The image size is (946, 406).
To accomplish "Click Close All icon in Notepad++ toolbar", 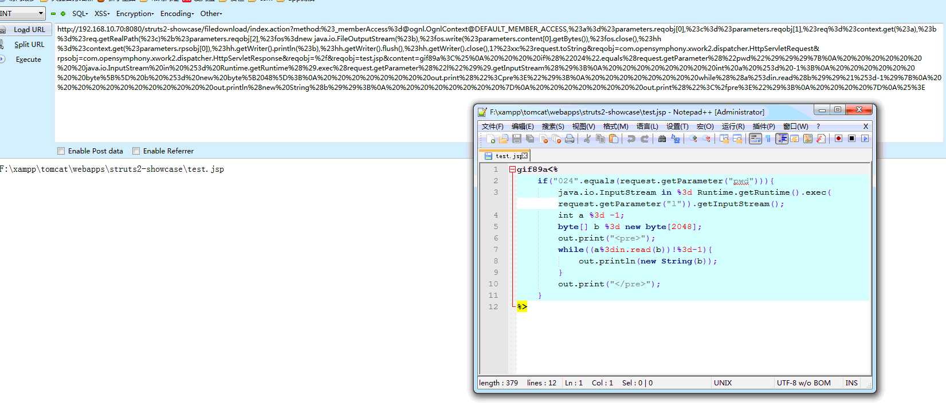I will [556, 139].
